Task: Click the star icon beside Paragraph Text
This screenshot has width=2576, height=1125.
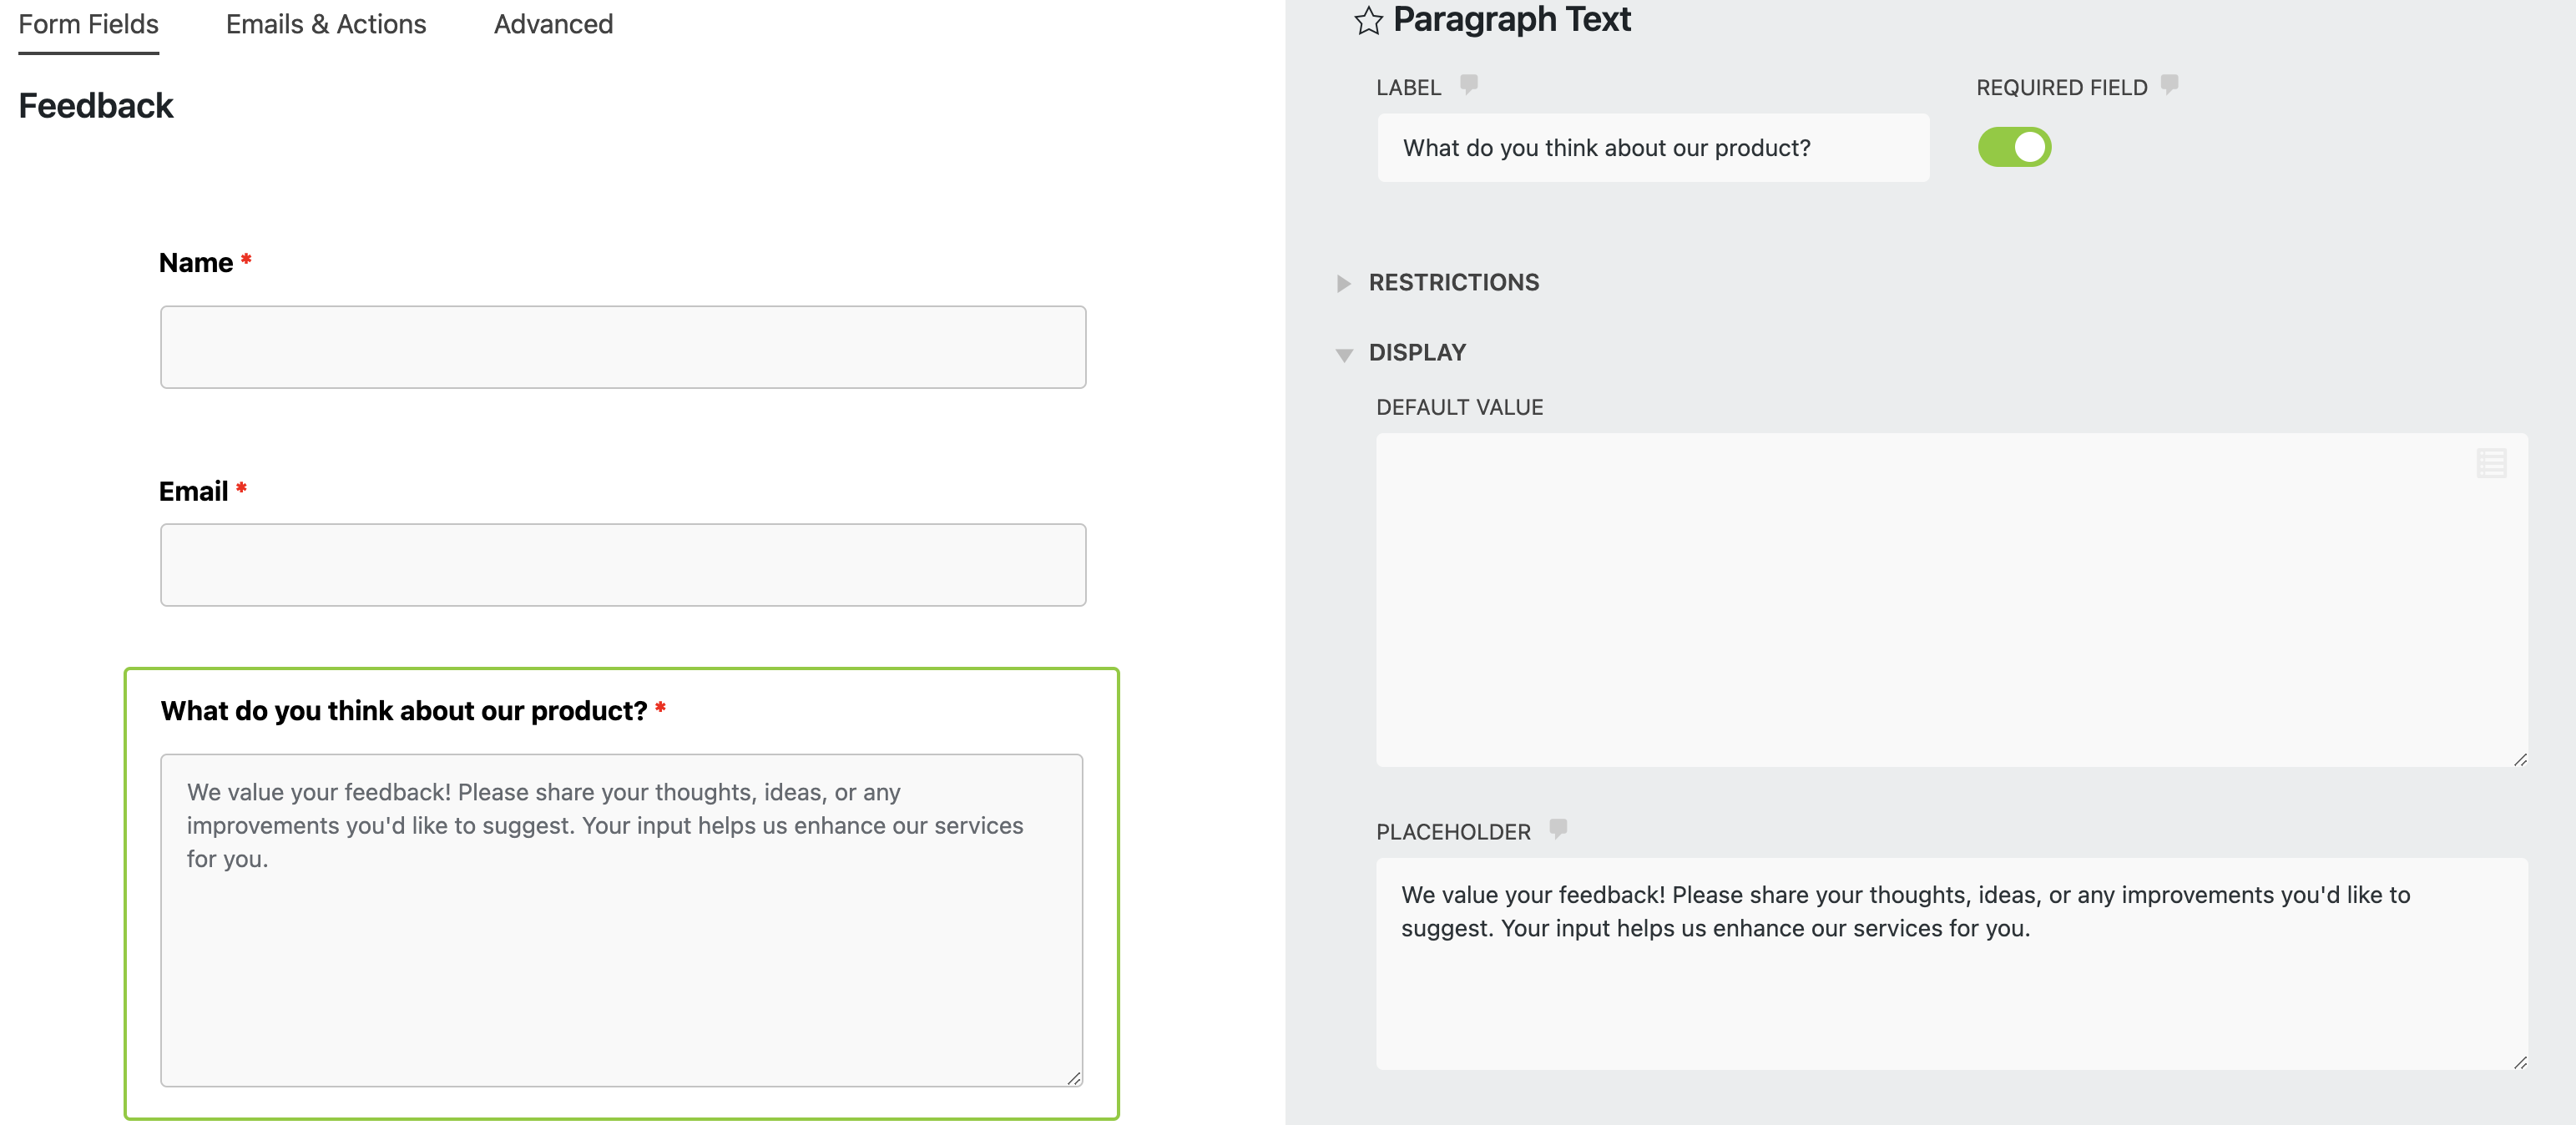Action: 1368,21
